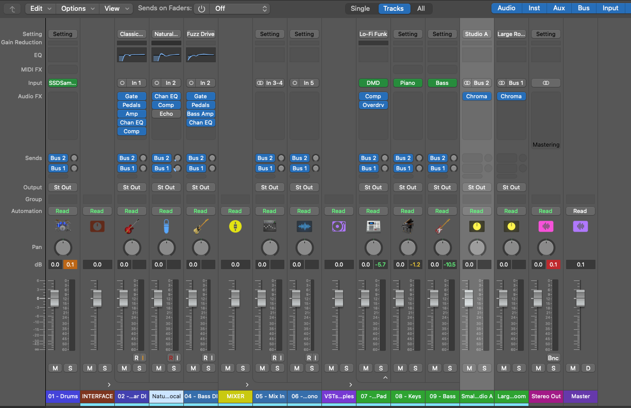Mute the 01 - Drums channel
631x408 pixels.
point(55,368)
